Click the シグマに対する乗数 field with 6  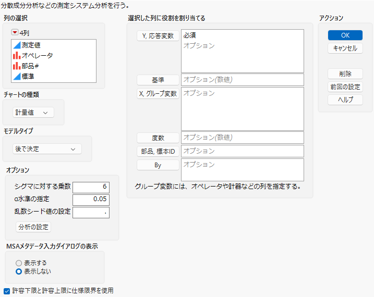[x=91, y=187]
